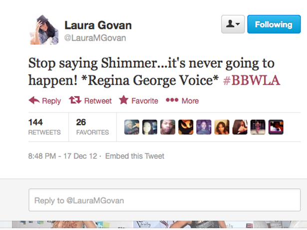Focus the Reply to @LauraMGovan field

(x=165, y=200)
